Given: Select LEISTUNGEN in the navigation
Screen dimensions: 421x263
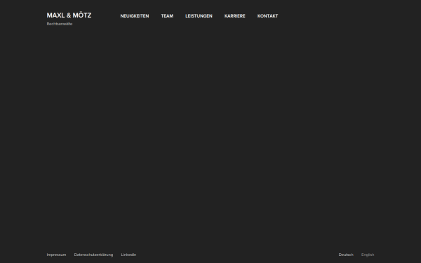Looking at the screenshot, I should click(x=199, y=16).
